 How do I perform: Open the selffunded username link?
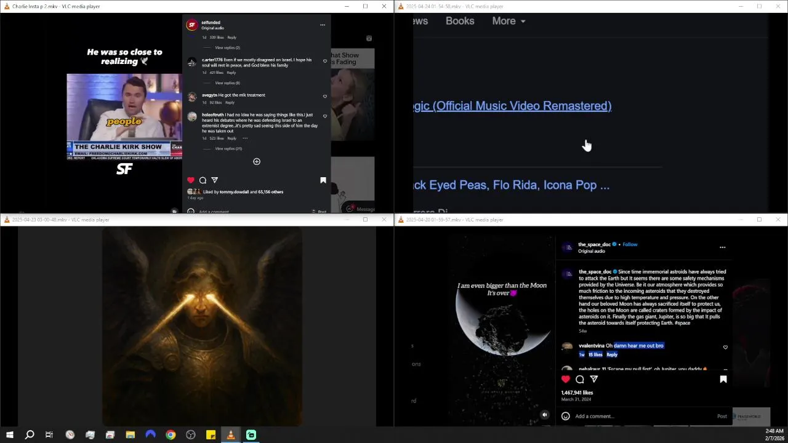click(x=211, y=23)
